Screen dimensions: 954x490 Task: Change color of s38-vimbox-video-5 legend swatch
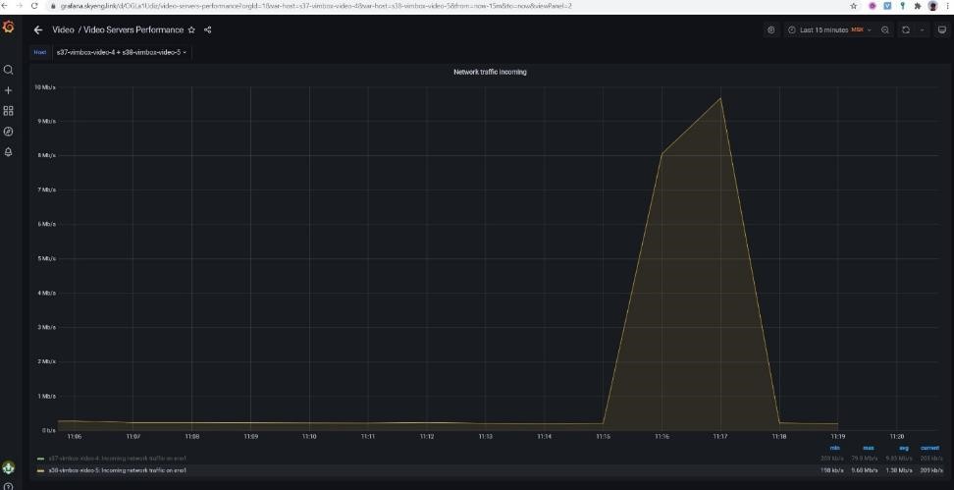pos(41,470)
